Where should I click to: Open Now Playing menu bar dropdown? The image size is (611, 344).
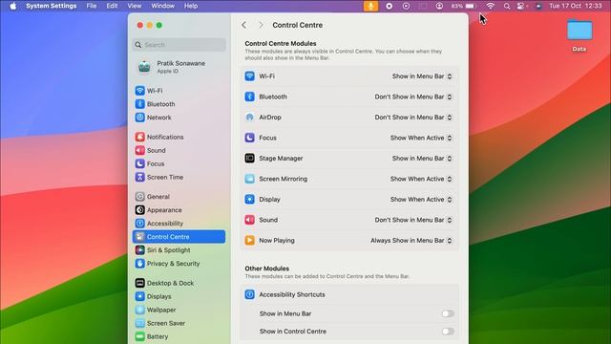click(x=411, y=241)
